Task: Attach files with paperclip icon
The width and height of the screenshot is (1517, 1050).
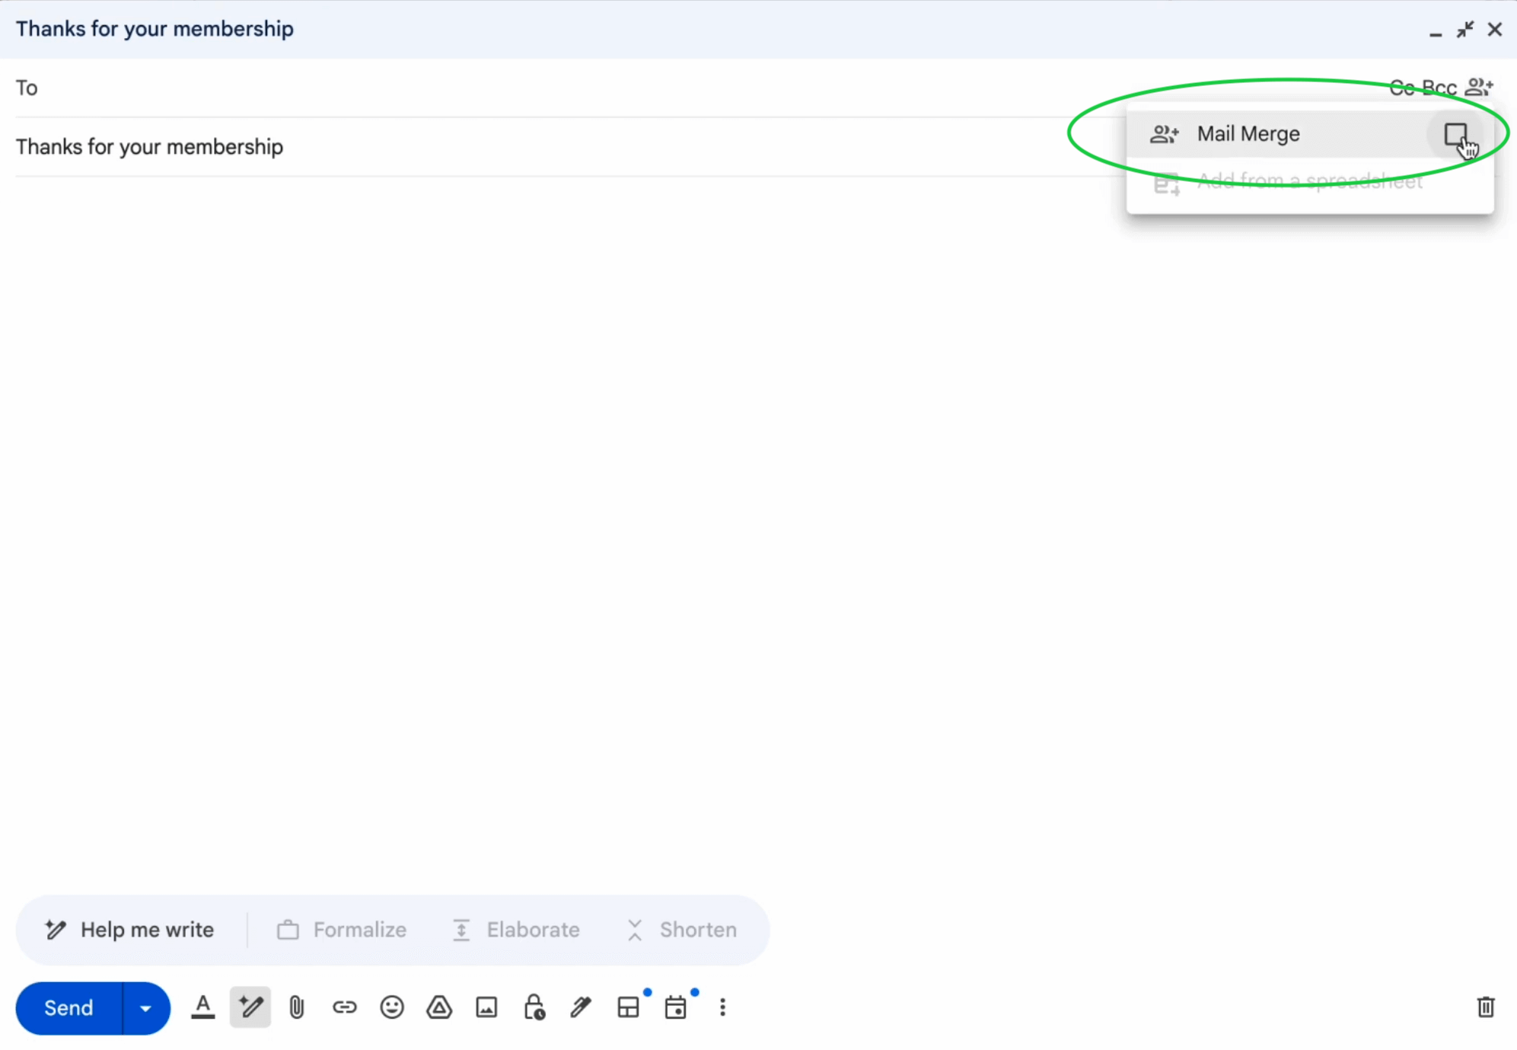Action: 297,1007
